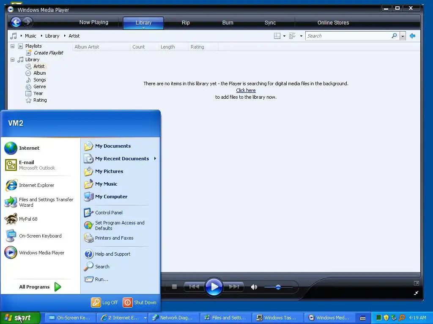
Task: Click the Forward arrow in Media Player
Action: click(27, 22)
